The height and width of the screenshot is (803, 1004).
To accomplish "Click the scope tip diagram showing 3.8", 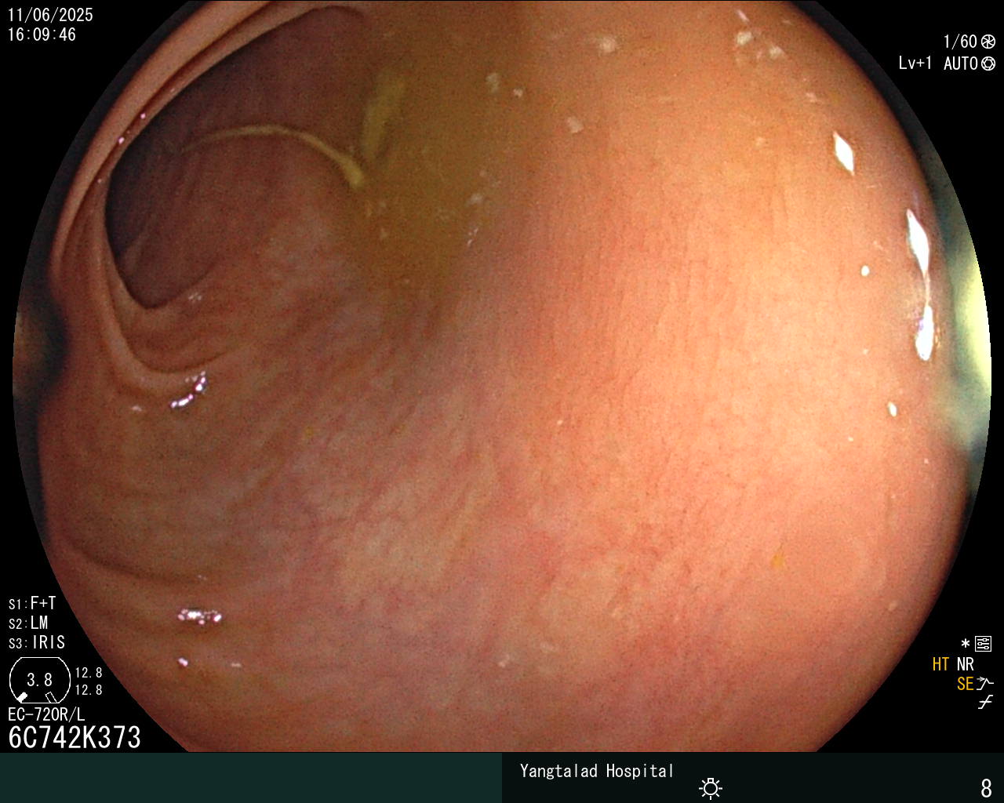I will click(39, 679).
